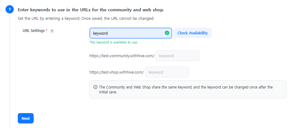Click the 'initial save.' line in the notice
The height and width of the screenshot is (128, 297).
108,92
